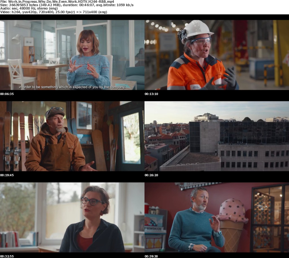Select the 00:39:30 timestamp
This screenshot has height=258, width=289.
pos(151,256)
